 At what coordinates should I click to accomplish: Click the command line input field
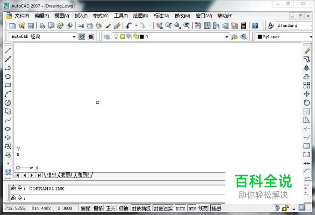[x=117, y=198]
